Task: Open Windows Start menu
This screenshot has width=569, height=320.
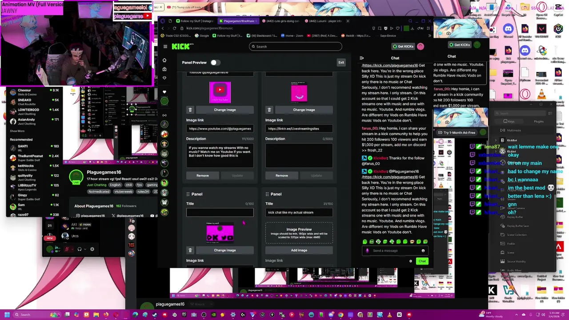Action: (x=6, y=315)
